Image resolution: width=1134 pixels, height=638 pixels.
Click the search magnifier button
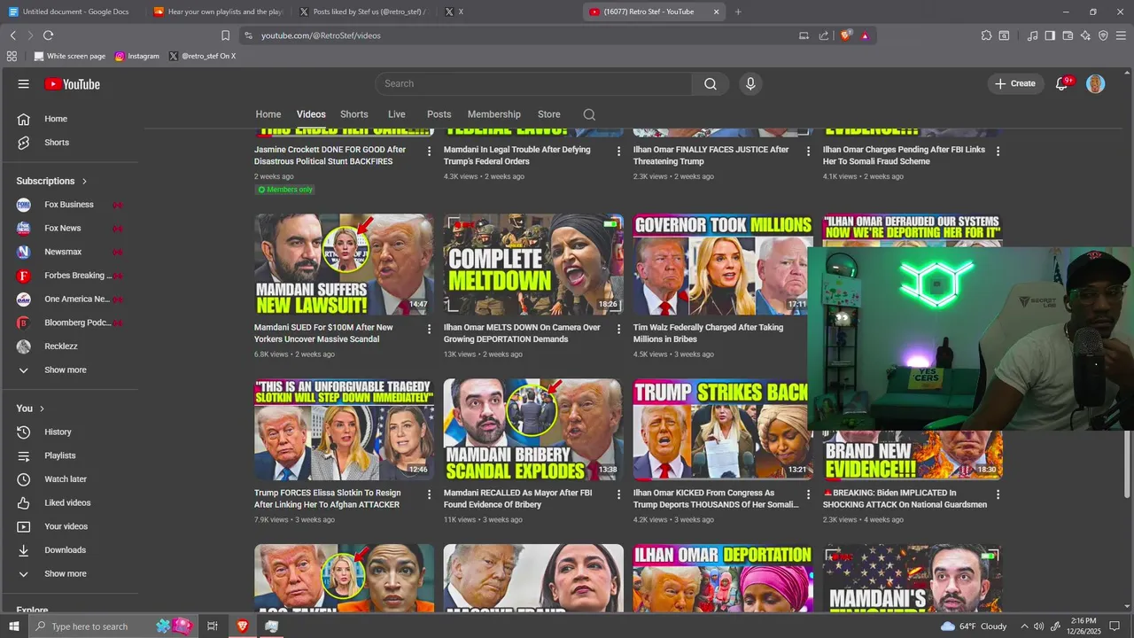tap(711, 83)
